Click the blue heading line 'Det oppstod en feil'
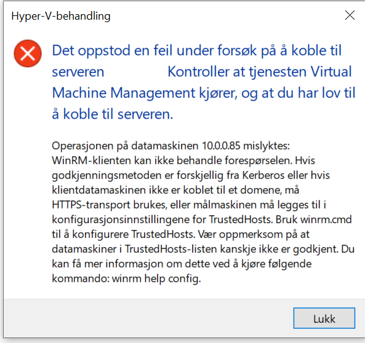The height and width of the screenshot is (343, 365). pos(196,50)
